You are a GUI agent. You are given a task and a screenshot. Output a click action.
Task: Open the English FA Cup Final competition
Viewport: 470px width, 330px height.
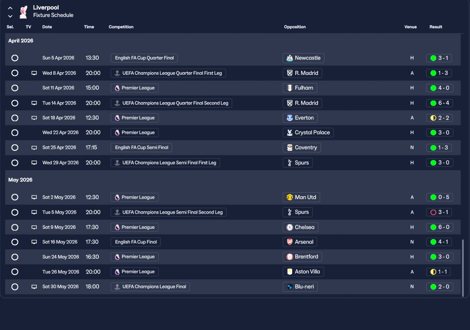click(x=135, y=242)
